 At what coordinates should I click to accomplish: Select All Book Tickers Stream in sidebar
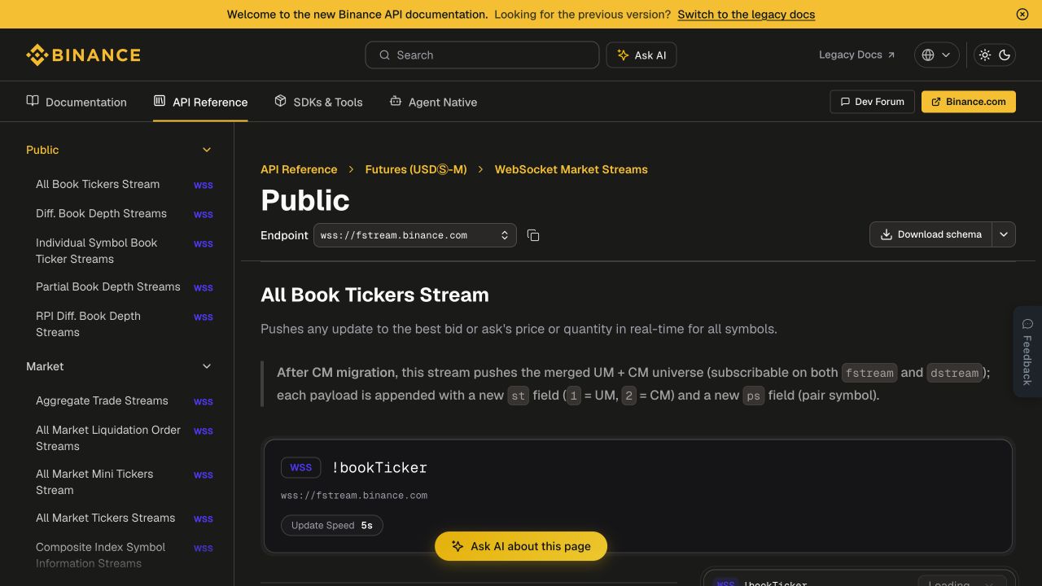[98, 184]
